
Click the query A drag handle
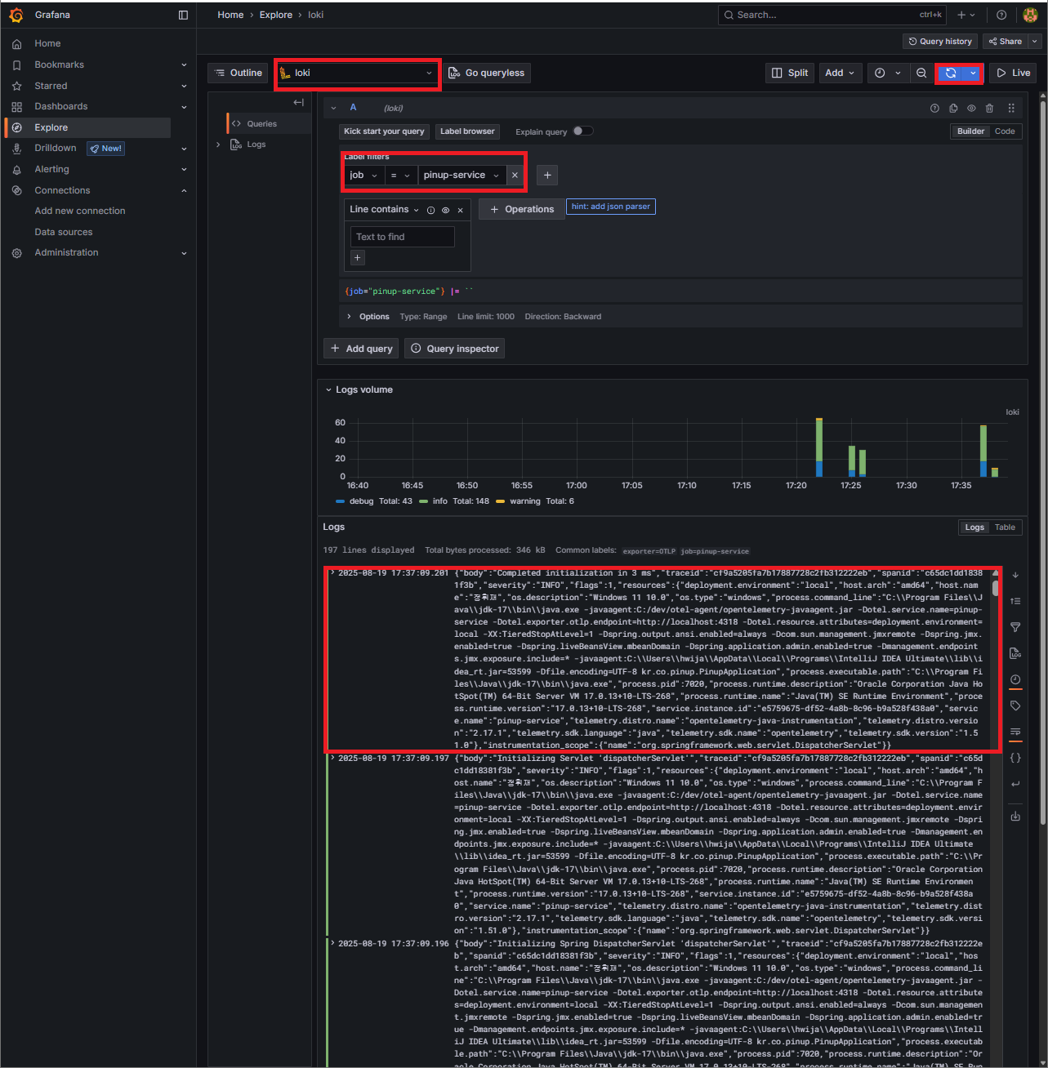pos(1011,108)
